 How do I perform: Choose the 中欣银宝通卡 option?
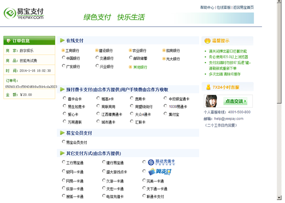click(x=165, y=98)
